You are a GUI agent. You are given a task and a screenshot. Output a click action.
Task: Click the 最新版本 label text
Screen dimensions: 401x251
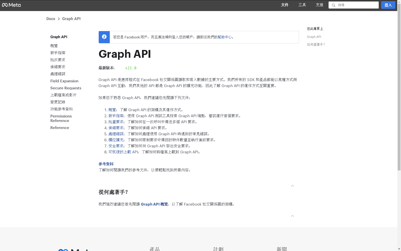(107, 68)
